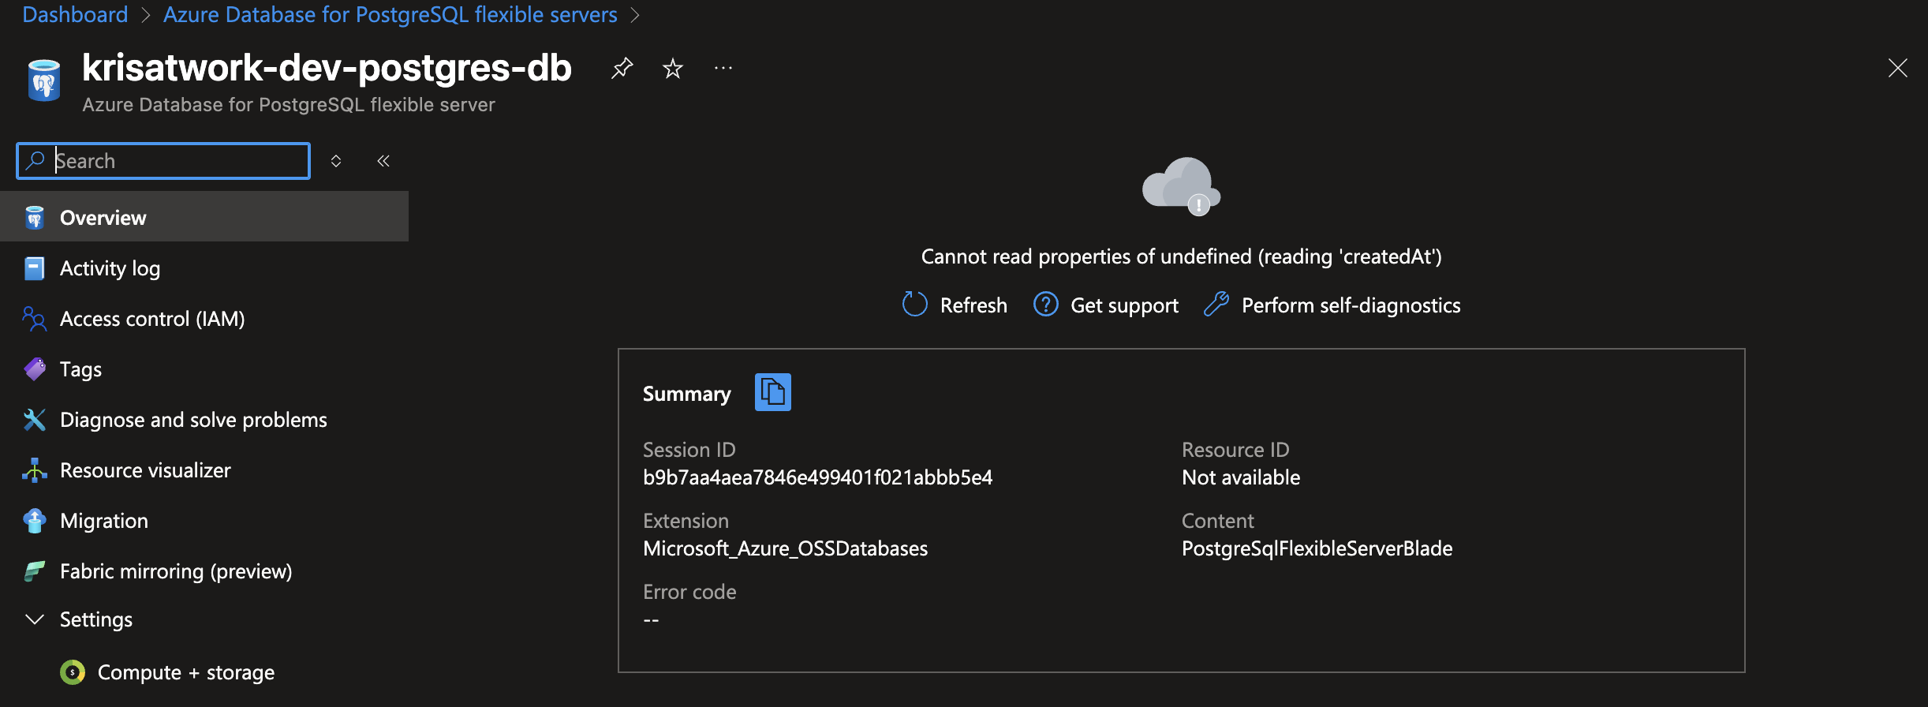This screenshot has width=1928, height=707.
Task: Click the PostgreSQL server icon beside the title
Action: click(x=44, y=80)
